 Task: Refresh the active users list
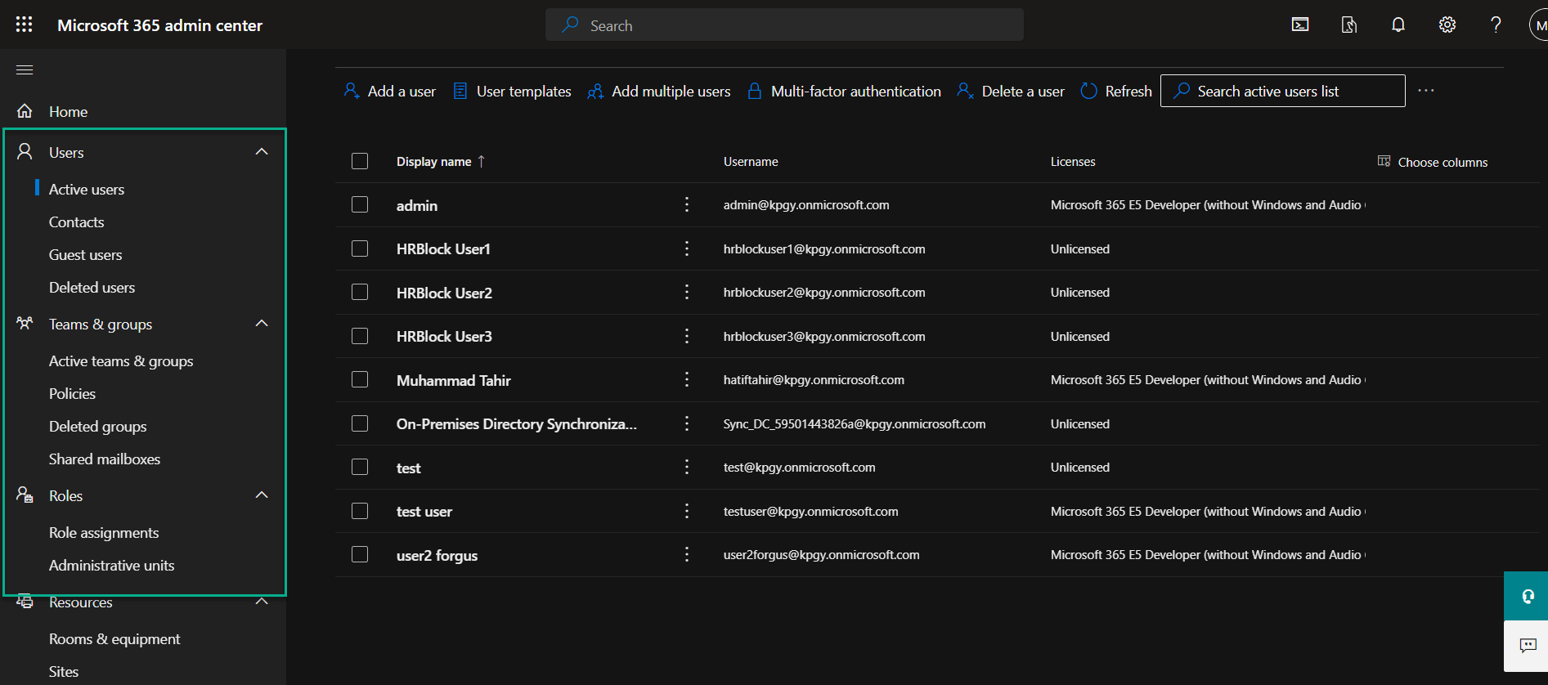pos(1116,91)
